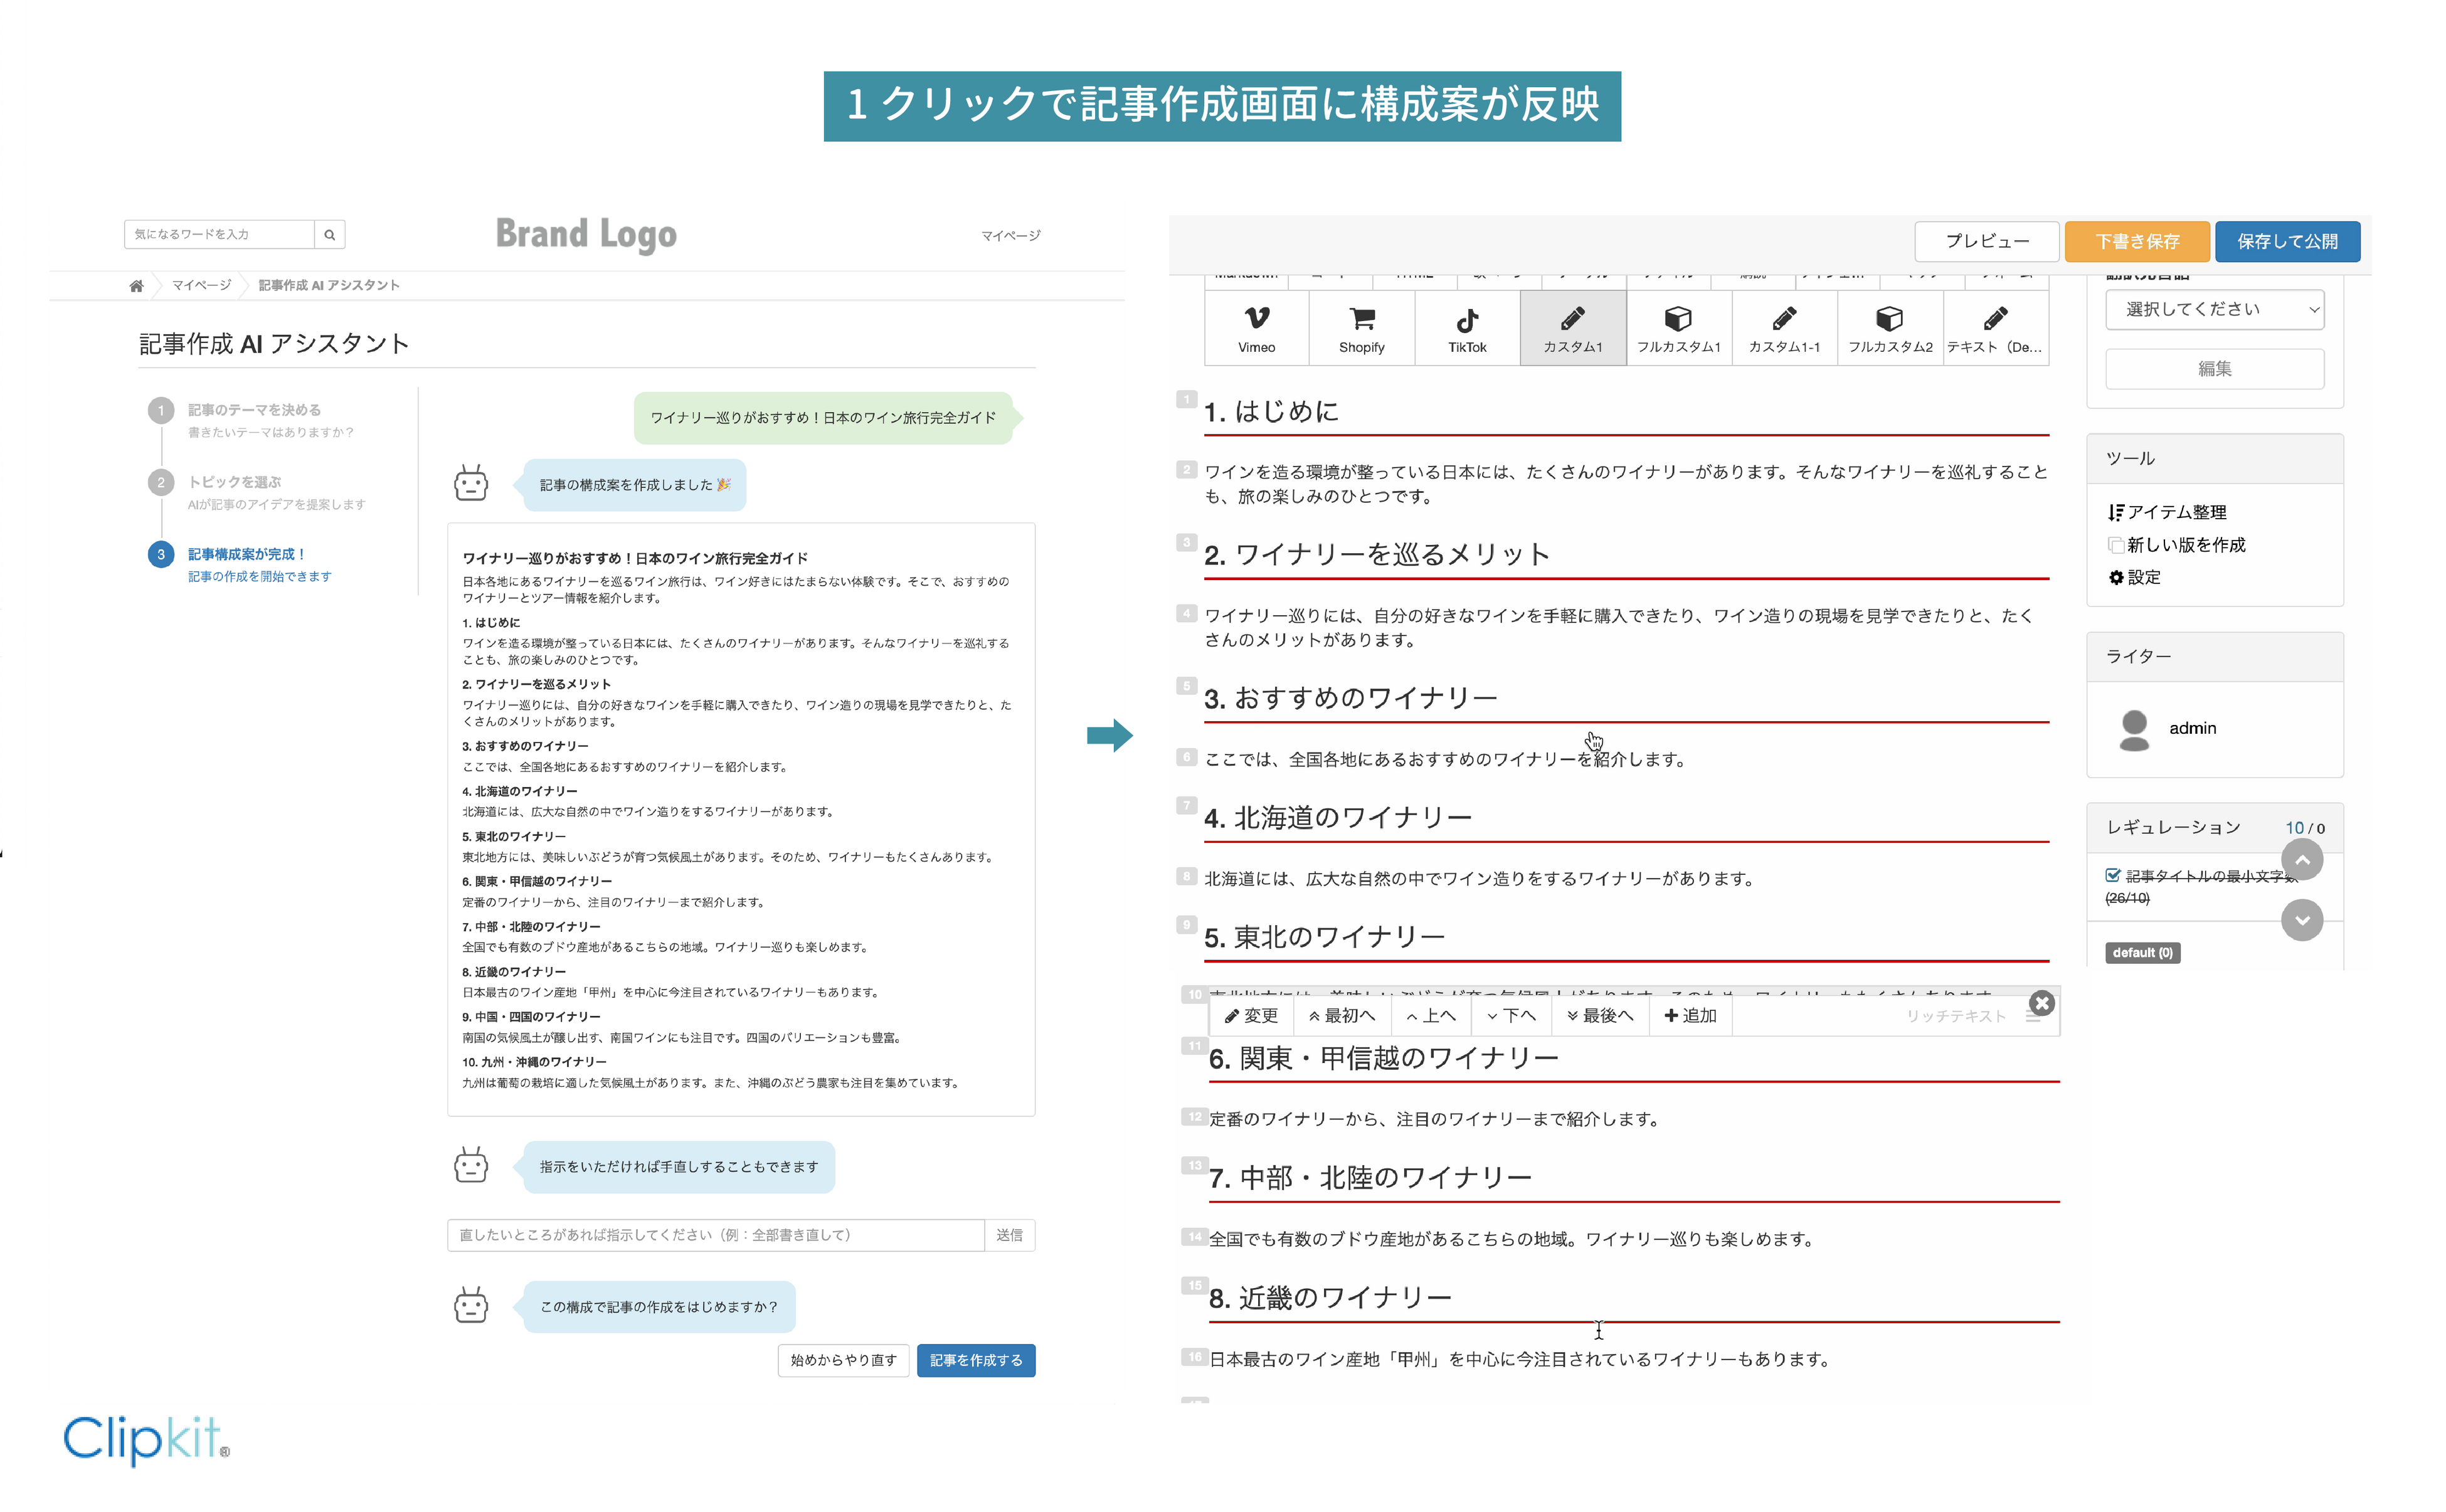Click the home breadcrumb icon
The width and height of the screenshot is (2446, 1512).
click(x=136, y=286)
